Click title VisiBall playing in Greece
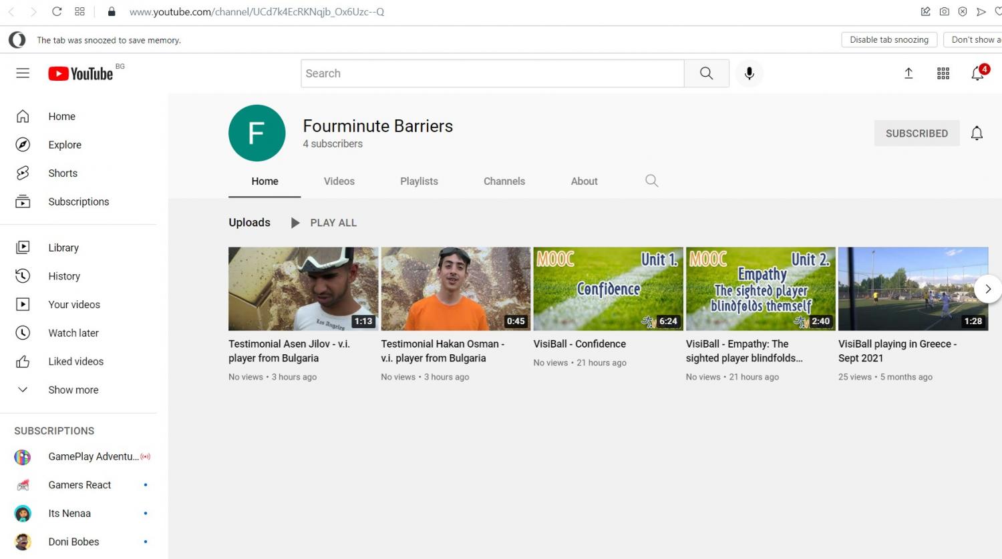 coord(897,351)
